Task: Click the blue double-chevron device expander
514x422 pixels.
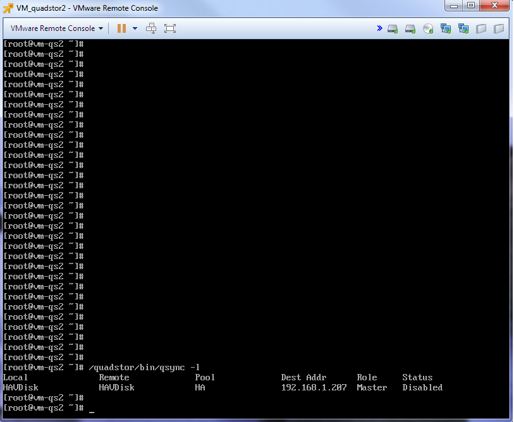Action: [x=379, y=28]
